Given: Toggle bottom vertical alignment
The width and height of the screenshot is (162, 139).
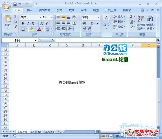Looking at the screenshot, I should click(69, 17).
